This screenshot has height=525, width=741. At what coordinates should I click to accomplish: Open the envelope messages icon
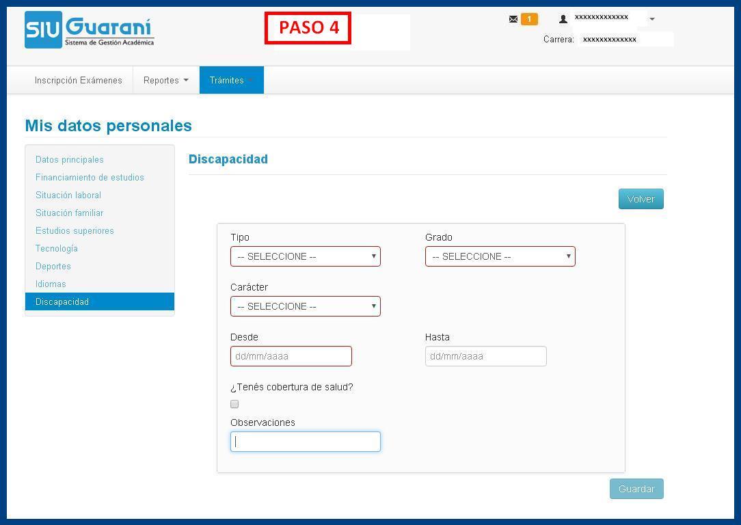[513, 19]
